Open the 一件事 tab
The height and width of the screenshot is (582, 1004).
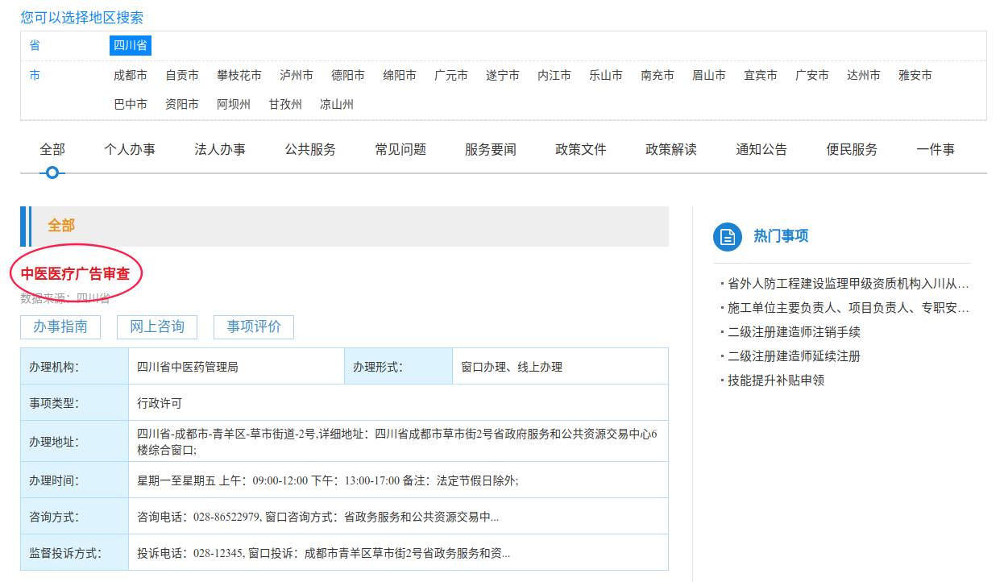tap(936, 149)
